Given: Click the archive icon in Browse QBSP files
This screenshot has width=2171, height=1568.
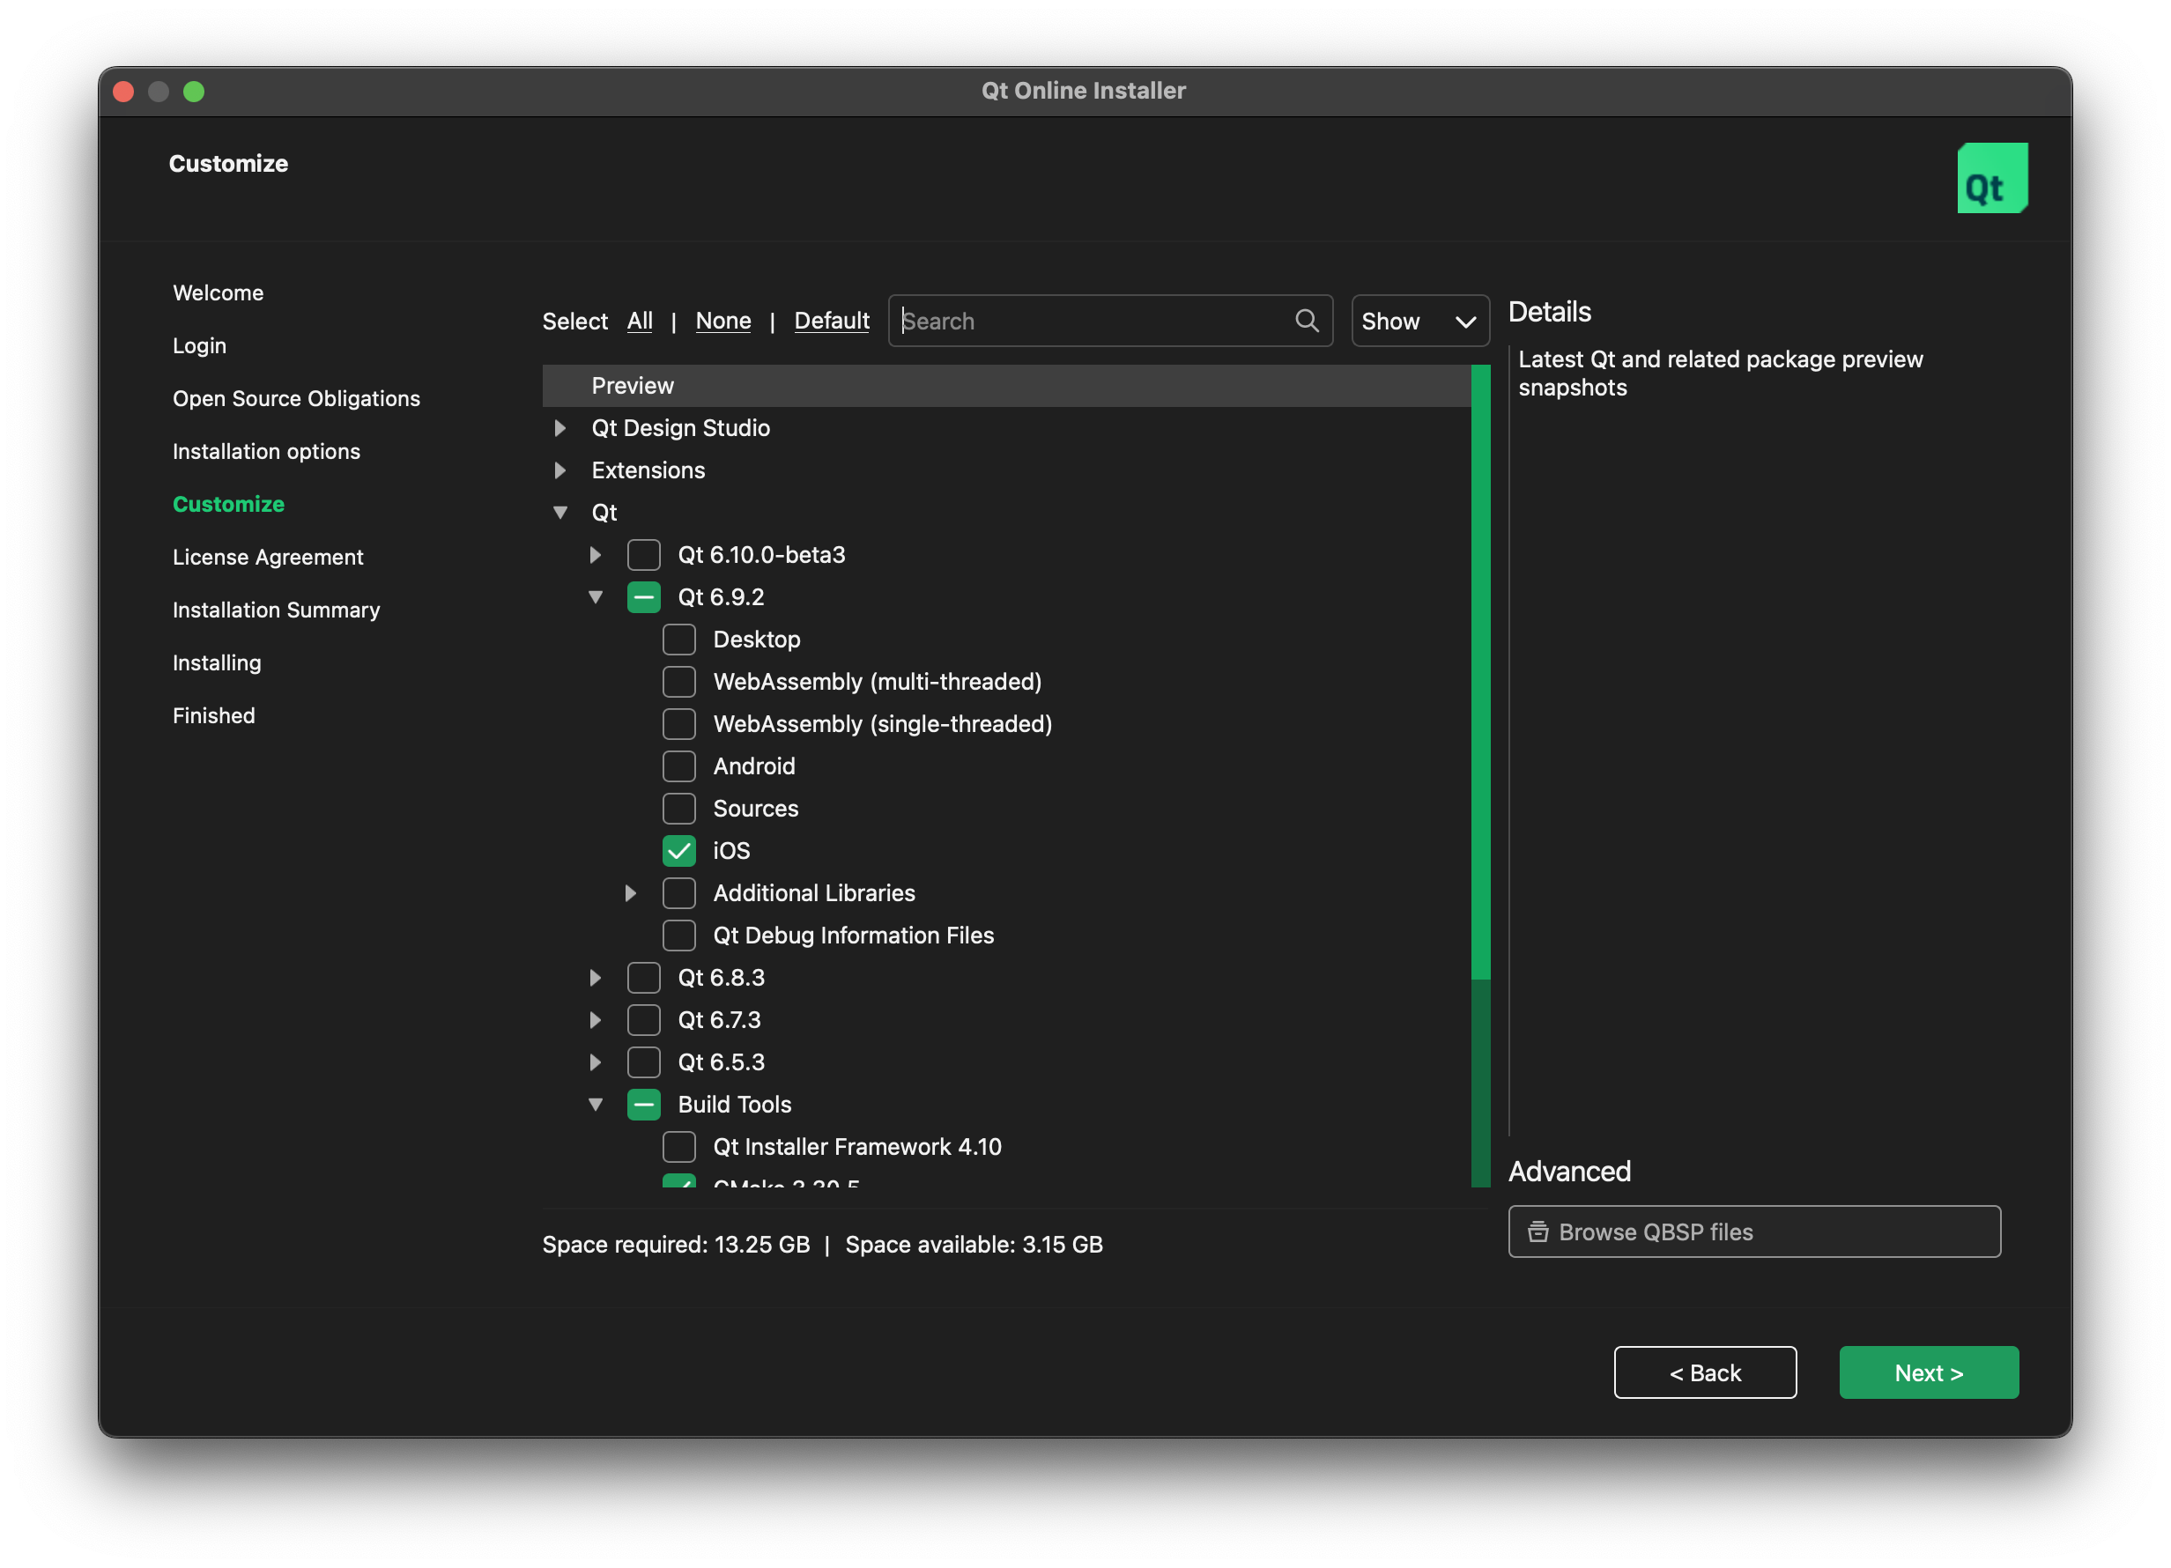Looking at the screenshot, I should (1537, 1232).
